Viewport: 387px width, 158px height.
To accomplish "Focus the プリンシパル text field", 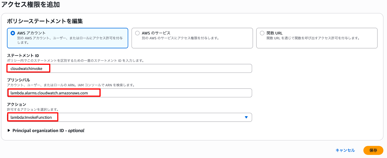I will click(x=129, y=93).
